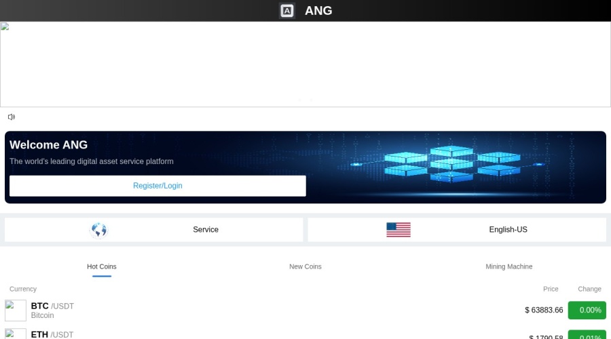The height and width of the screenshot is (339, 611).
Task: Select the BTC /USDT pair name
Action: click(52, 306)
